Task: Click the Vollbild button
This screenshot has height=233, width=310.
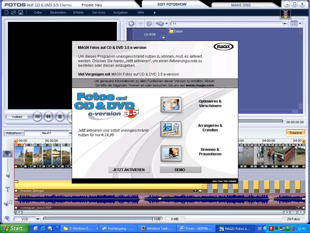Action: 17,117
